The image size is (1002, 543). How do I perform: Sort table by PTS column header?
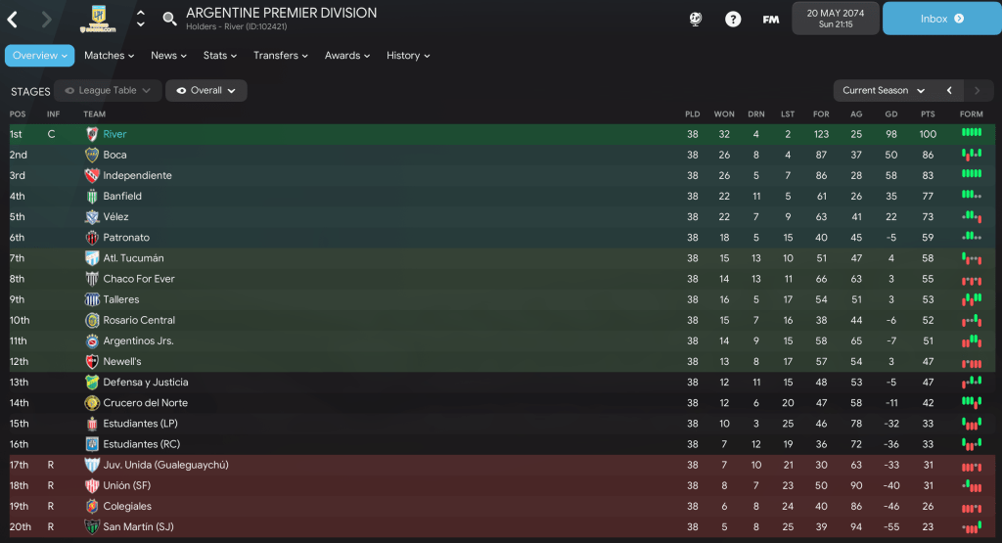[928, 114]
